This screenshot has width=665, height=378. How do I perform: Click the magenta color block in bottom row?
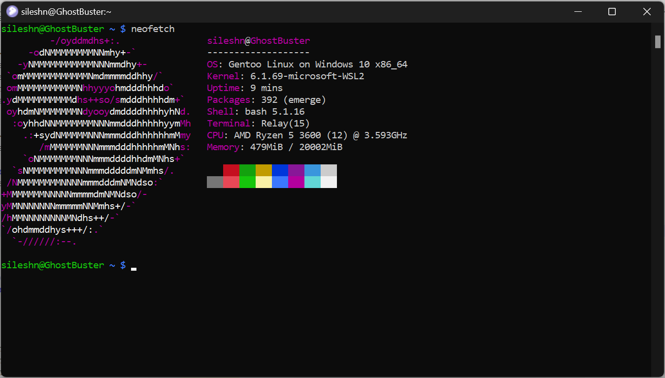[x=296, y=182]
